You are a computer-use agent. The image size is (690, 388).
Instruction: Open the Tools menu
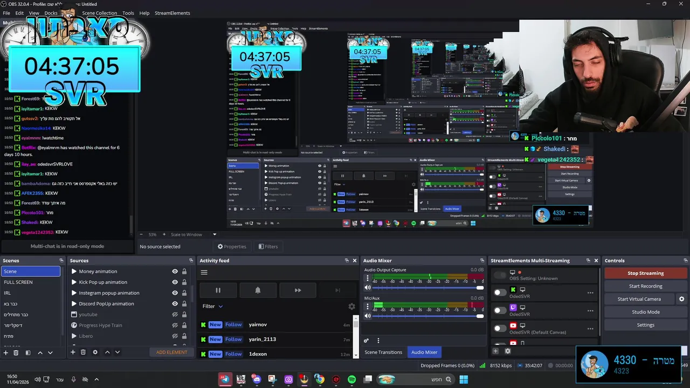click(128, 13)
